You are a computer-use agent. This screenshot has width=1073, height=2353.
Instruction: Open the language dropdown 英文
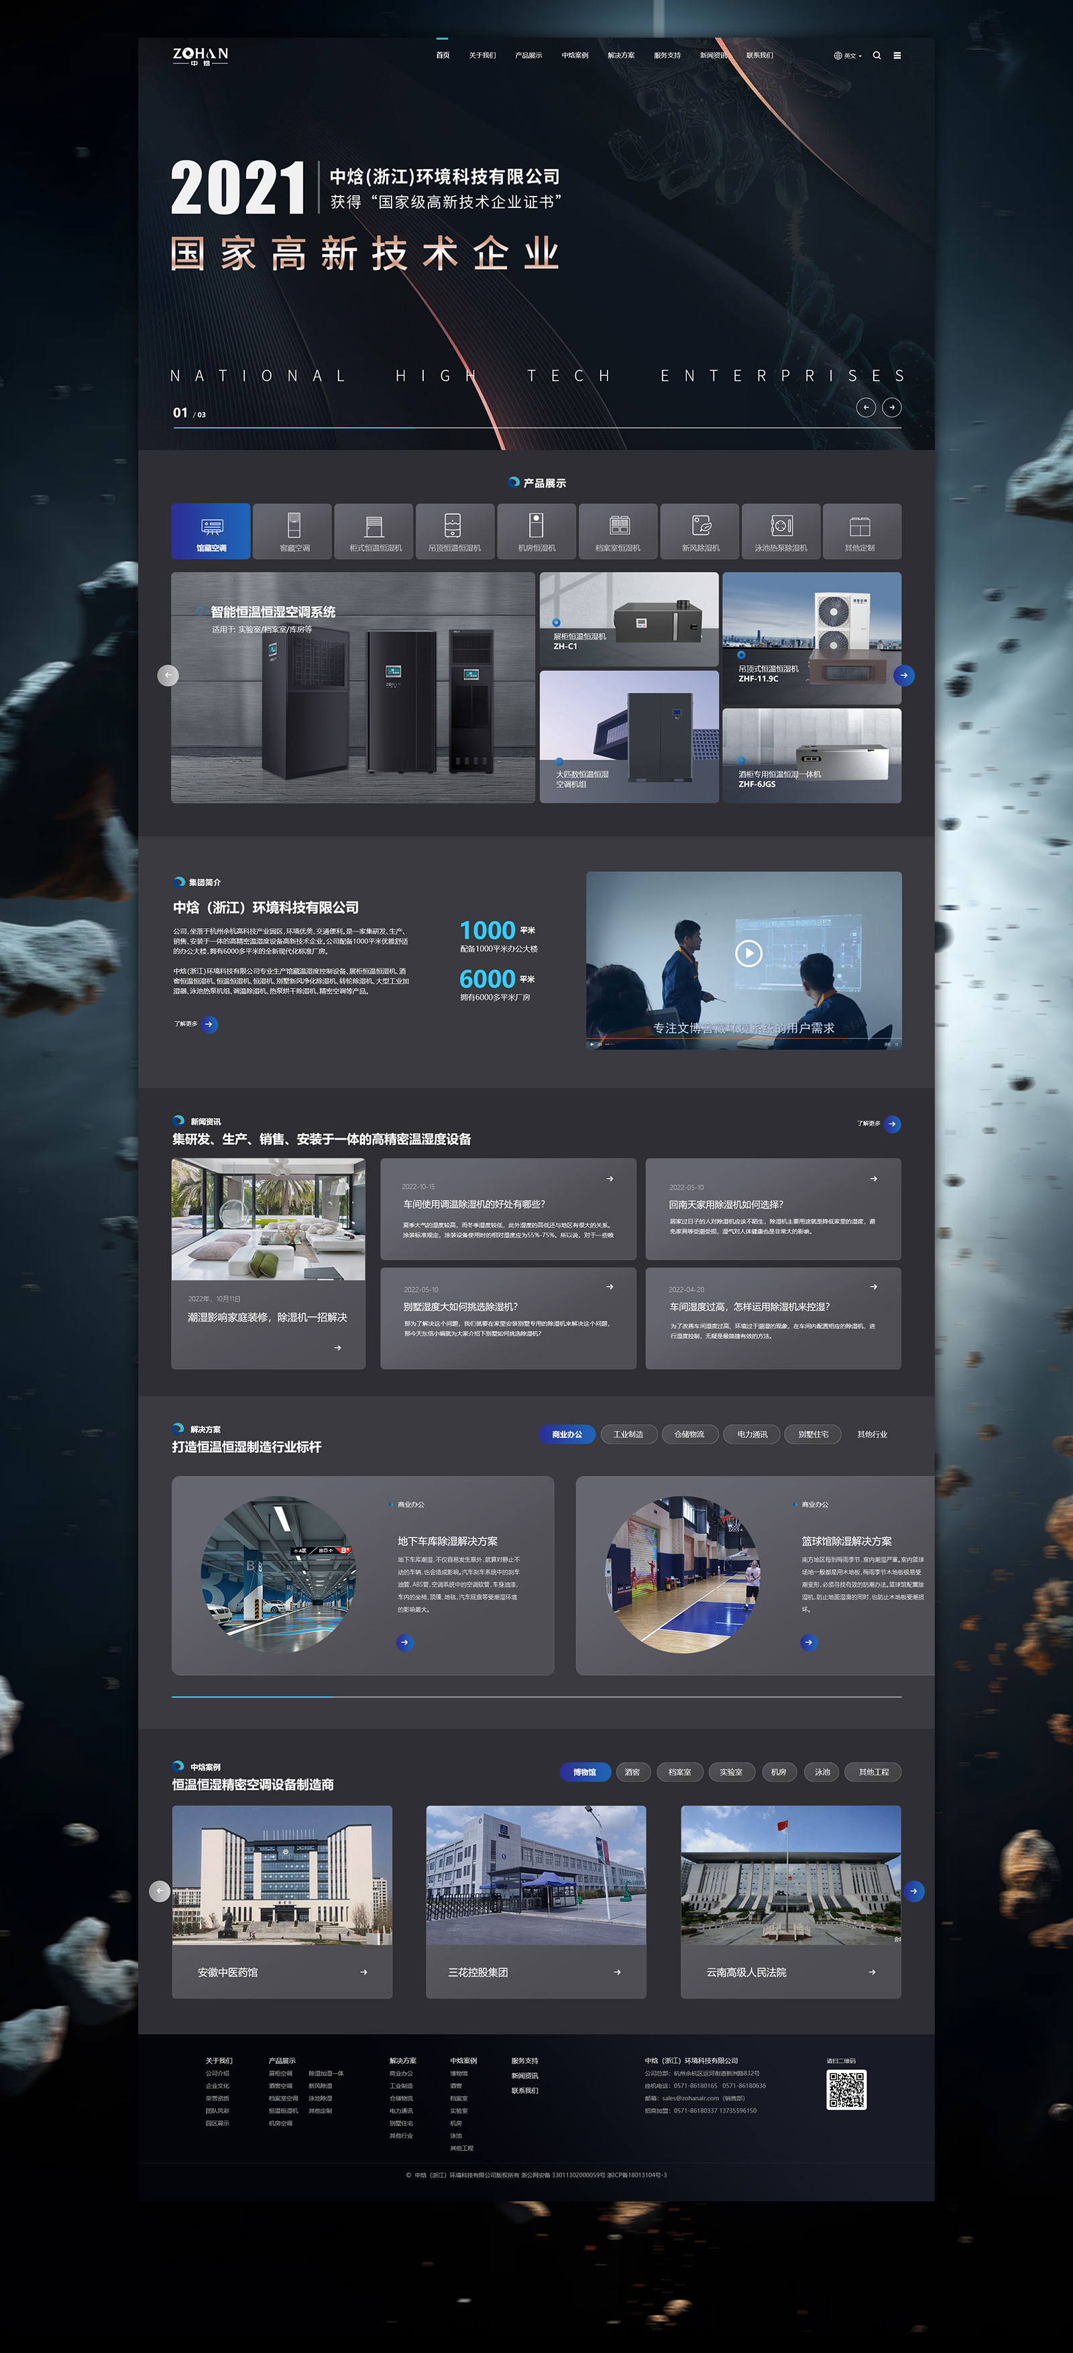point(848,56)
